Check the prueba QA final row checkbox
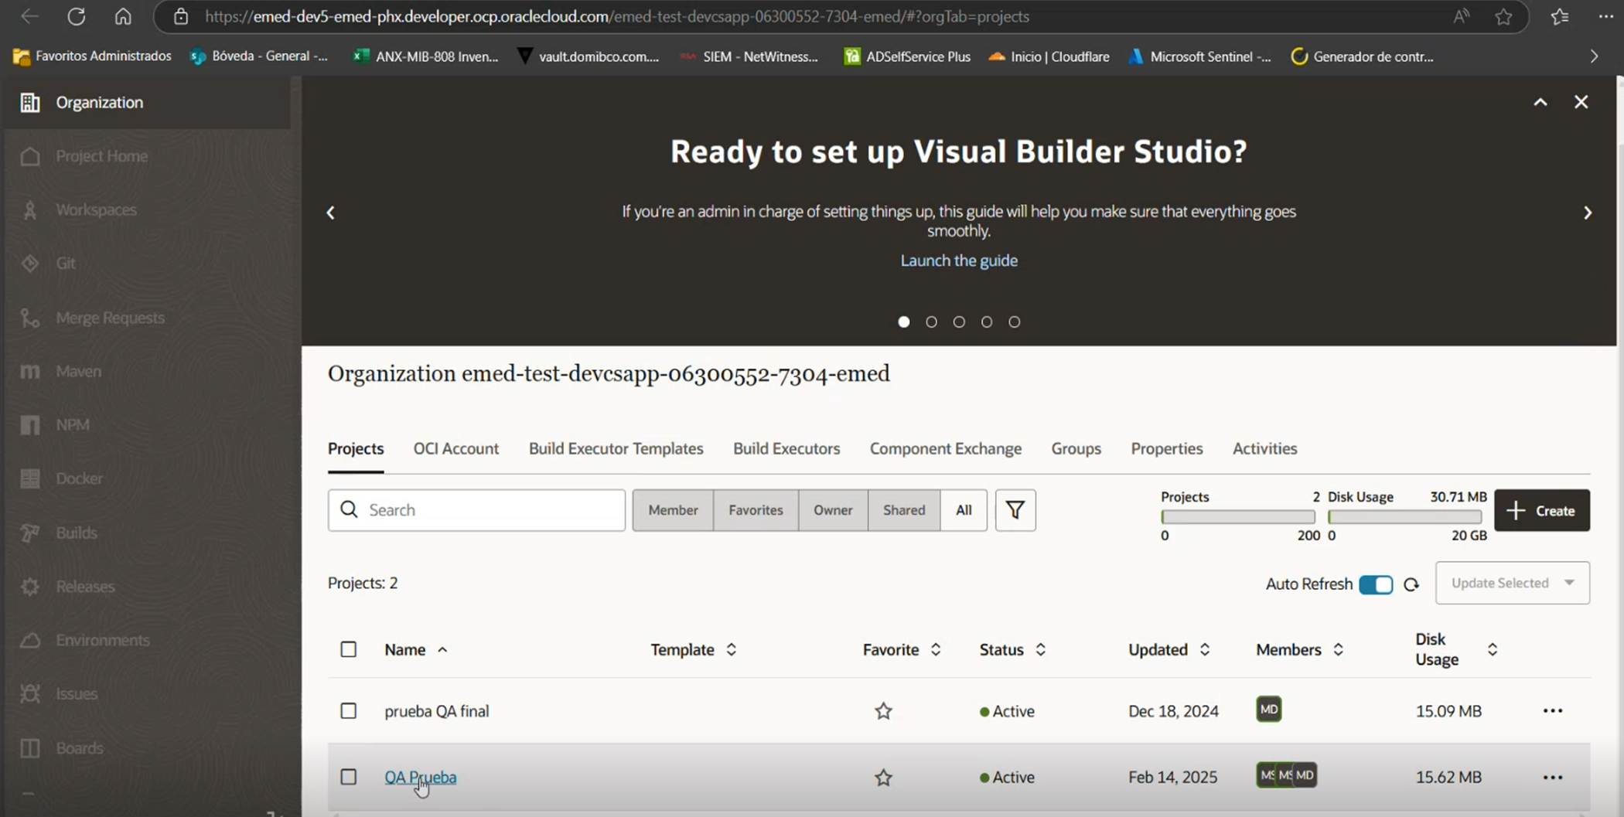Viewport: 1624px width, 817px height. point(349,711)
